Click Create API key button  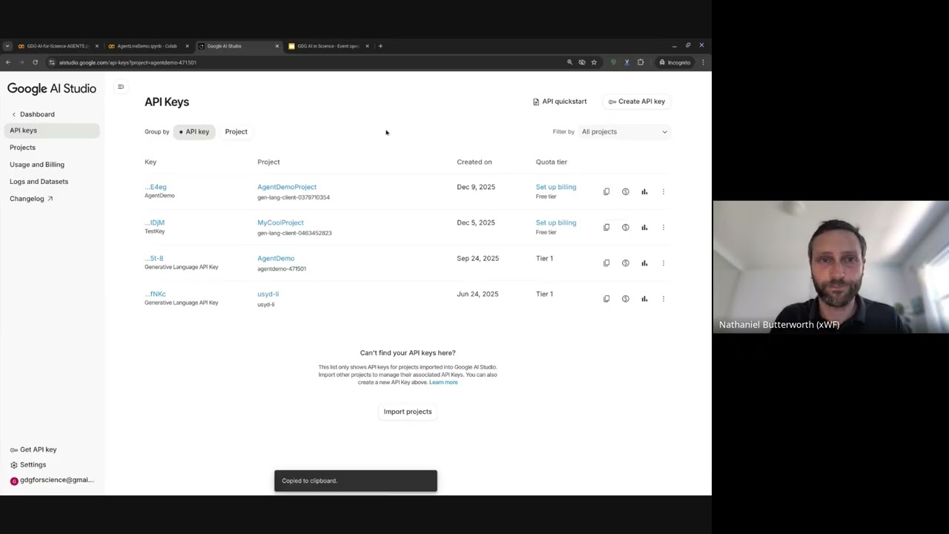point(637,102)
